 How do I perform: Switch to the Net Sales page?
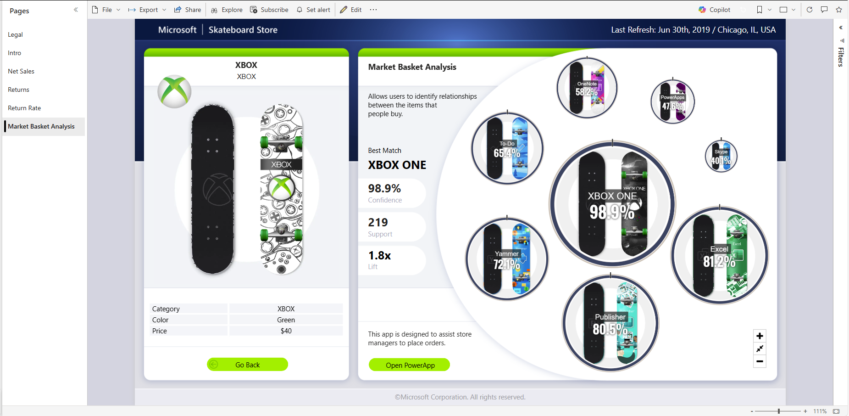pos(21,71)
